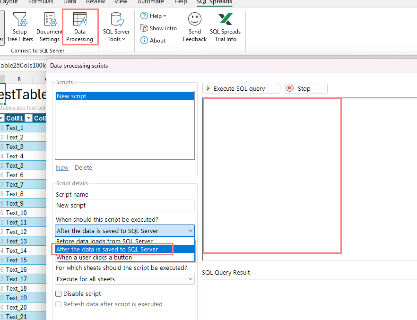The height and width of the screenshot is (320, 417).
Task: Choose Before data loads from SQL Server
Action: tap(125, 241)
